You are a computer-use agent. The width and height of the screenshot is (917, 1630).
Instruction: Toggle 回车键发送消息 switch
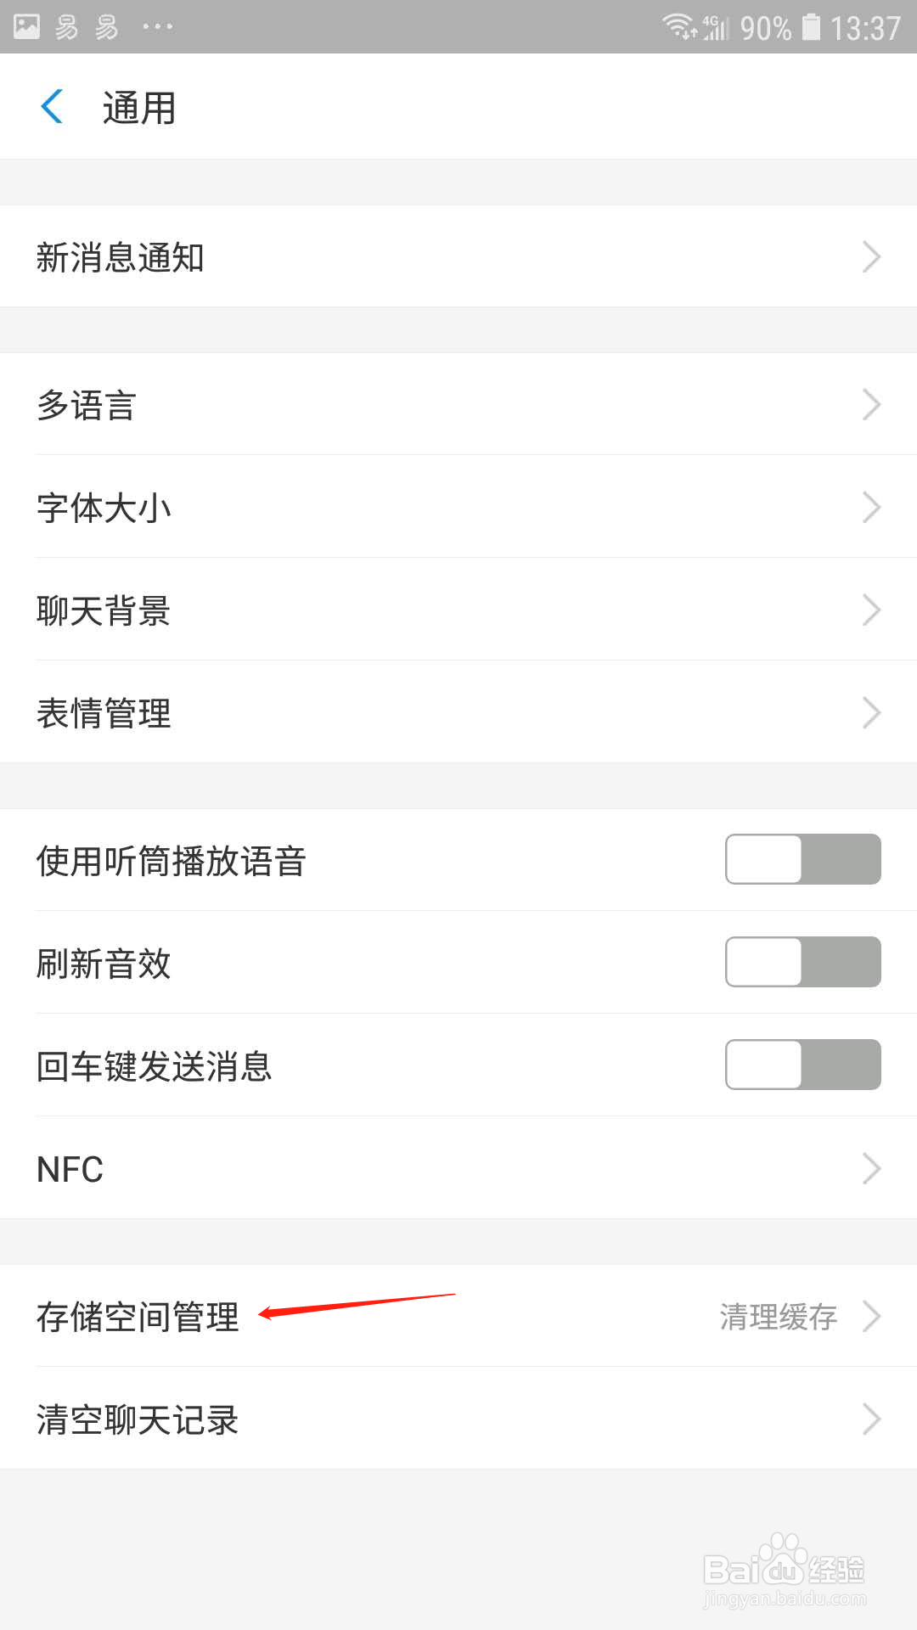pos(802,1065)
